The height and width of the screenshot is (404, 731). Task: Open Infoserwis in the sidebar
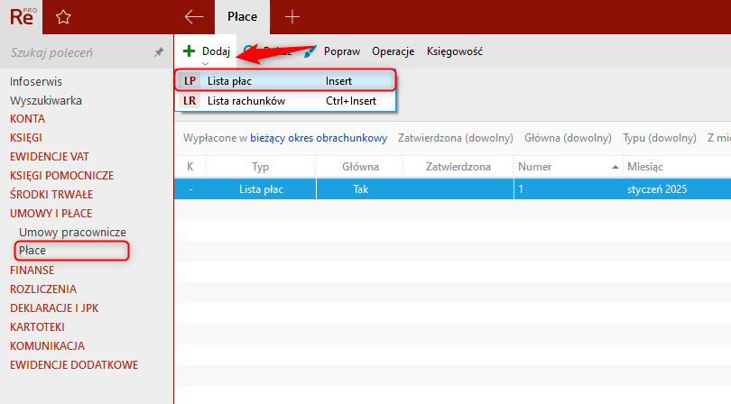pyautogui.click(x=36, y=81)
